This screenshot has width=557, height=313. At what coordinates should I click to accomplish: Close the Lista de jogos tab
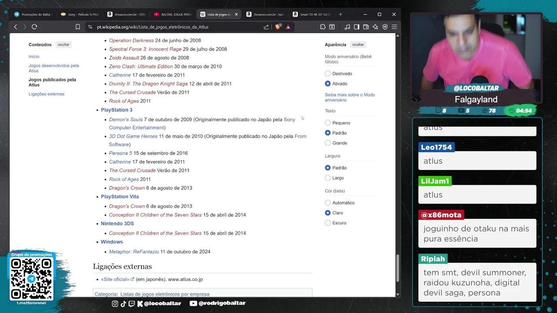236,14
